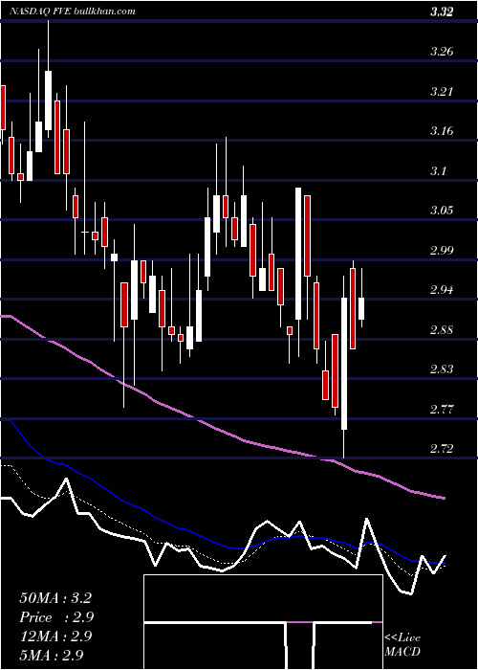Click the 2.72 price axis label

(x=442, y=449)
